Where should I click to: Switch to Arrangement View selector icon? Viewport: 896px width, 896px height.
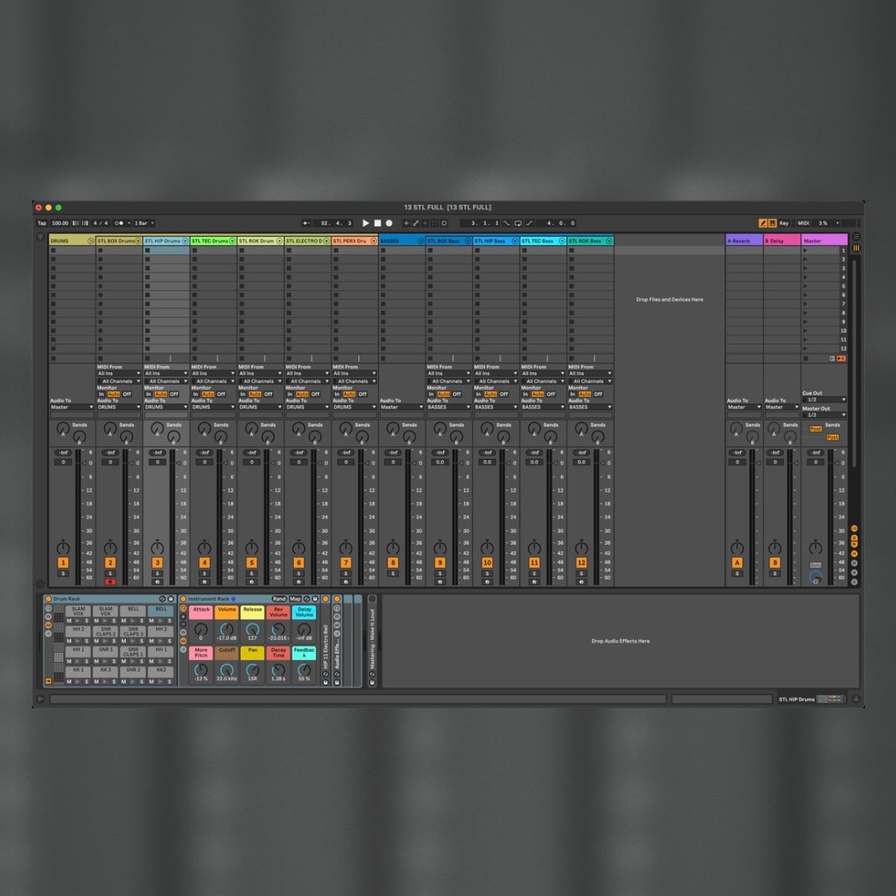point(856,236)
